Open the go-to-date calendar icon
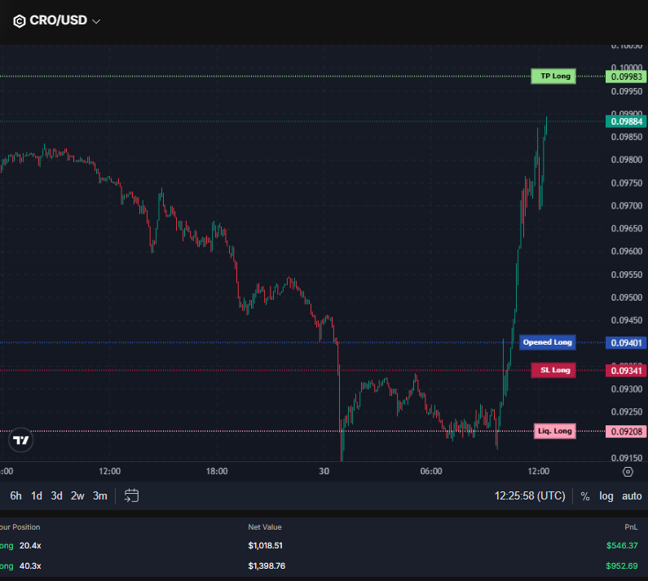Screen dimensions: 648x581 131,495
